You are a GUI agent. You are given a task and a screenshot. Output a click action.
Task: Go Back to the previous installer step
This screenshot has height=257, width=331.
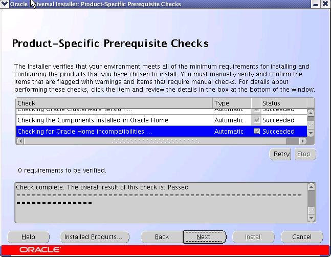coord(162,237)
